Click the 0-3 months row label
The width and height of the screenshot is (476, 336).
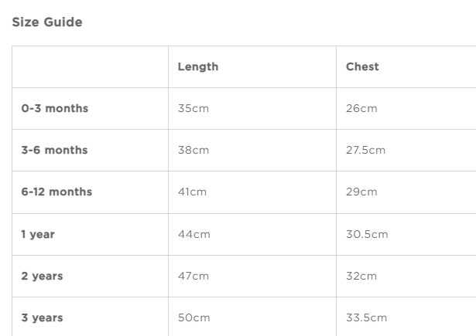(x=54, y=108)
